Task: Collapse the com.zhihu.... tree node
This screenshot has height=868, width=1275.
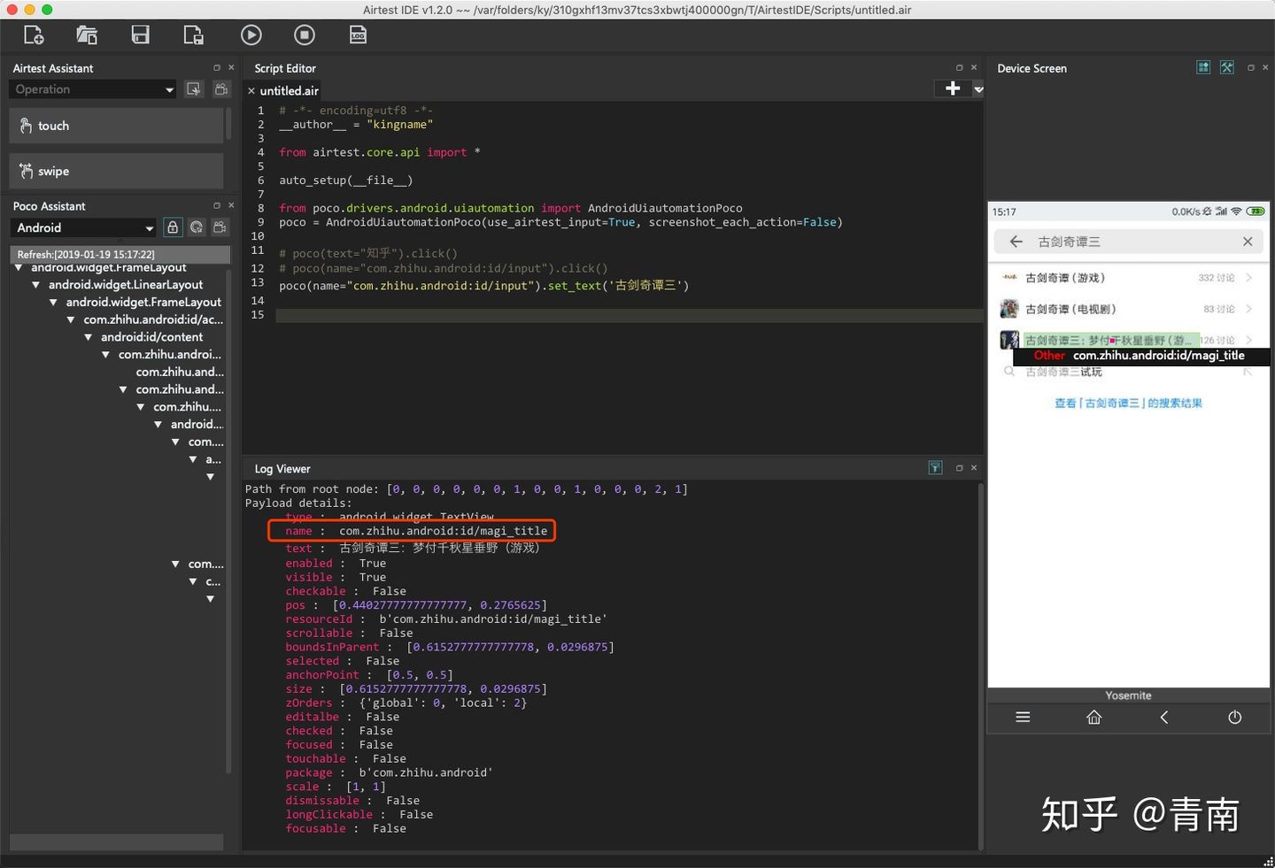Action: click(141, 407)
